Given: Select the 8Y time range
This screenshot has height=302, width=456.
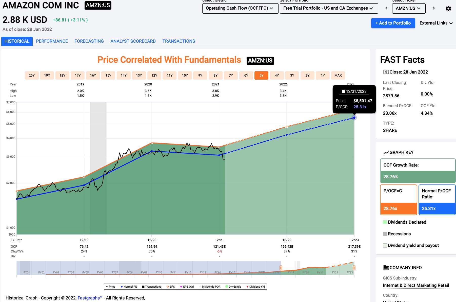Looking at the screenshot, I should click(x=215, y=75).
